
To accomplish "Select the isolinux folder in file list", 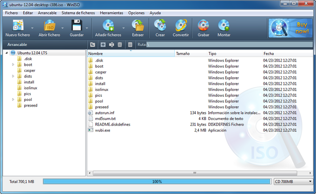I will 200,89.
